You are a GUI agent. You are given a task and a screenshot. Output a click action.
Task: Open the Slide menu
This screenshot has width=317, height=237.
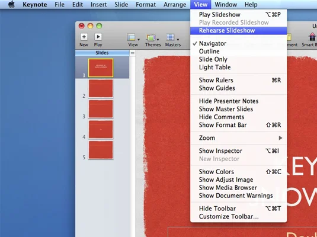121,5
